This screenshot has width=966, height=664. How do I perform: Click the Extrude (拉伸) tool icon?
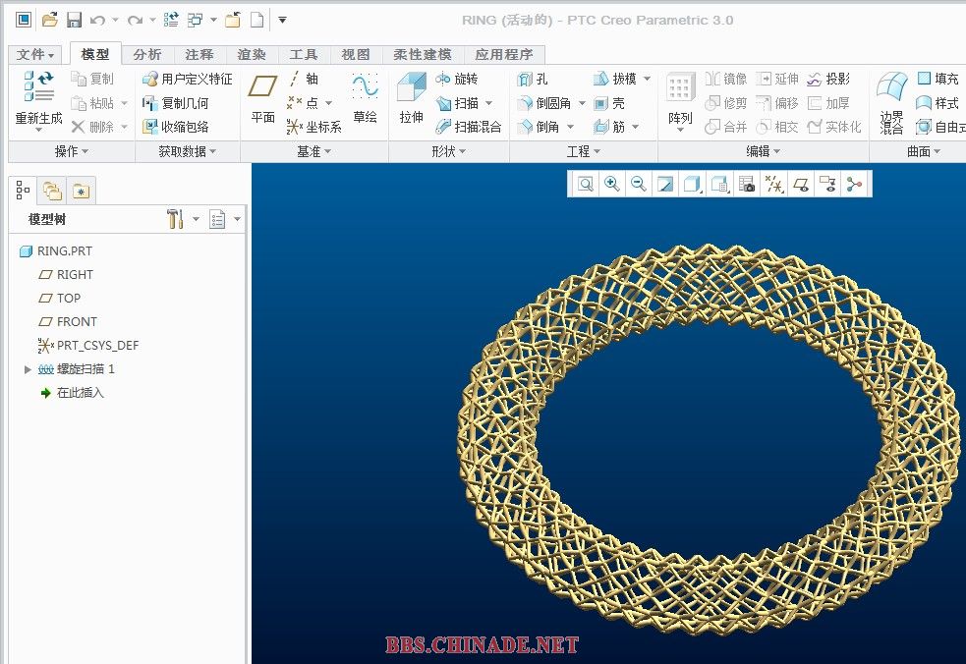click(411, 90)
